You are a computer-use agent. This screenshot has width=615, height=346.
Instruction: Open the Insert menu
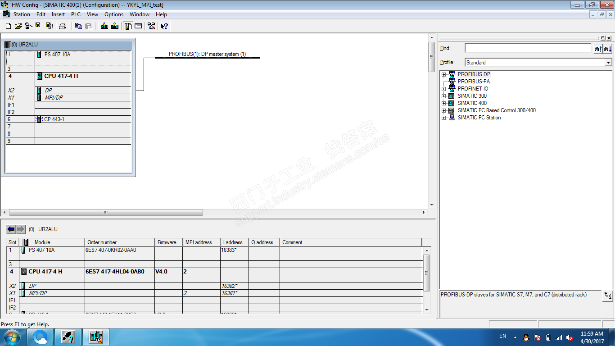[58, 14]
